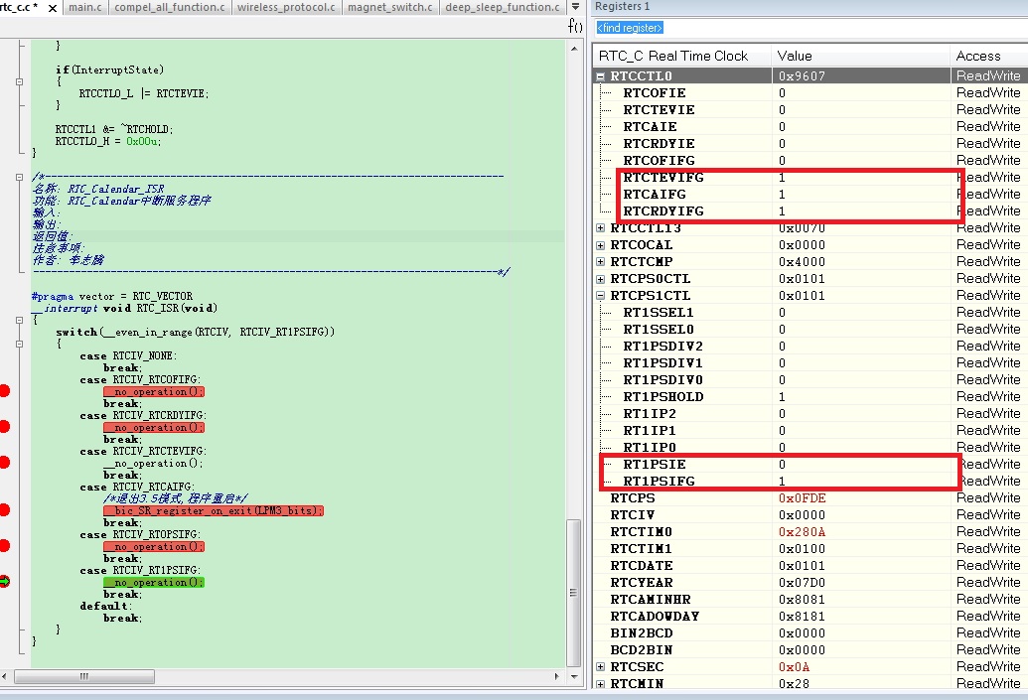
Task: Click the RTCADOWDAY value 0x8181
Action: (802, 617)
